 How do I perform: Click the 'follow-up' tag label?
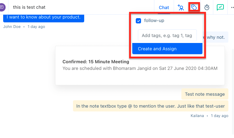click(154, 21)
